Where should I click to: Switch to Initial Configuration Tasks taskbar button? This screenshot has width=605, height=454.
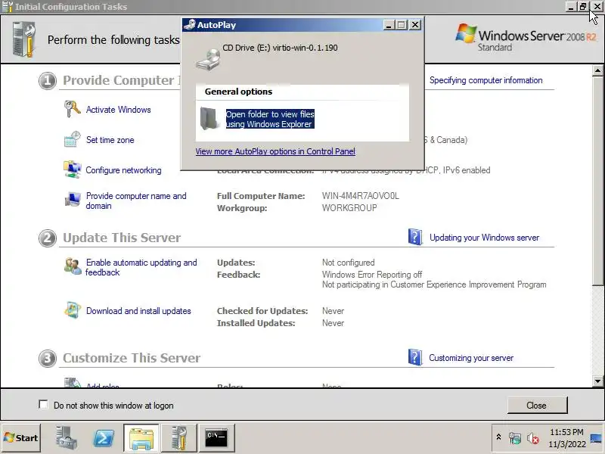click(x=178, y=438)
